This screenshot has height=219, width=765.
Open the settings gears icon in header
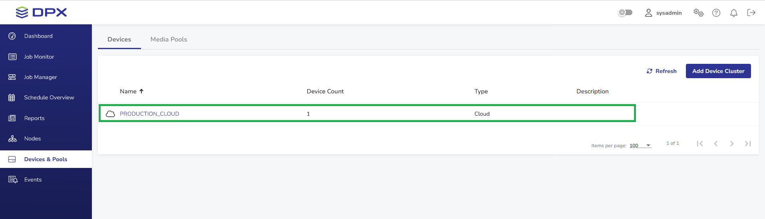698,13
